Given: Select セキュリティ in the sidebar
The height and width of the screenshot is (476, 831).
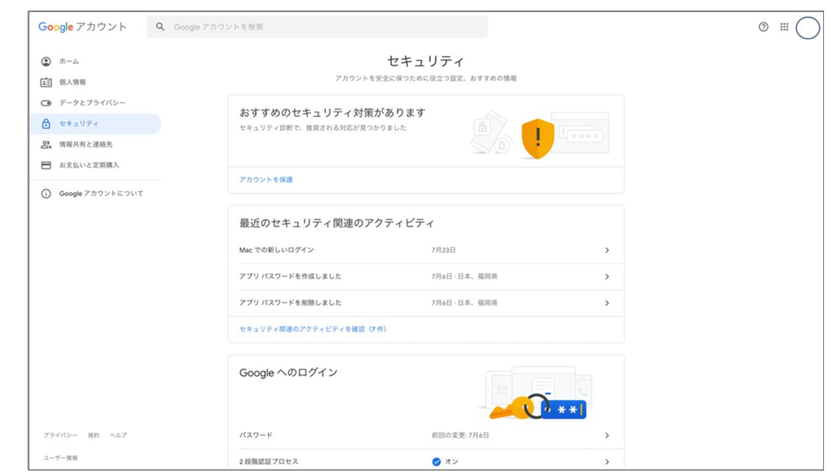Looking at the screenshot, I should [96, 123].
